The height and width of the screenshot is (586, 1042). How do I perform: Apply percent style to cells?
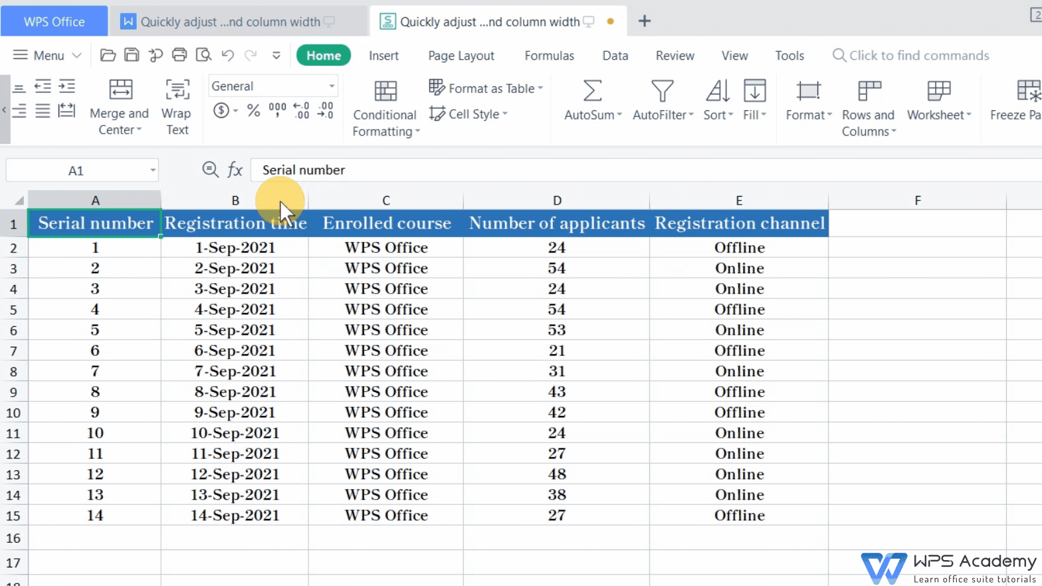[x=253, y=110]
